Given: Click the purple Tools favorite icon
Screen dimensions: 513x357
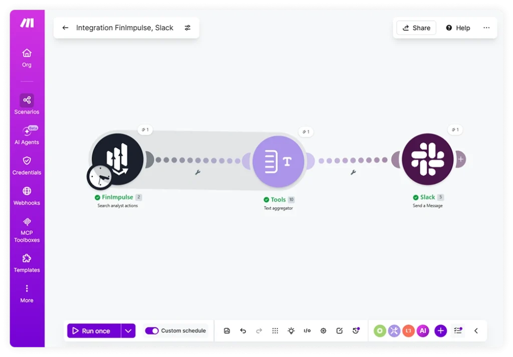Looking at the screenshot, I should point(394,331).
